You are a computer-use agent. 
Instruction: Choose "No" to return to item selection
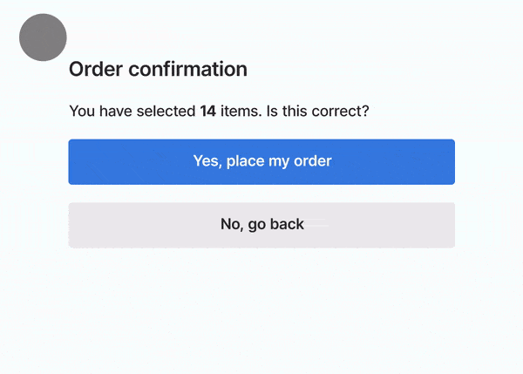(261, 225)
